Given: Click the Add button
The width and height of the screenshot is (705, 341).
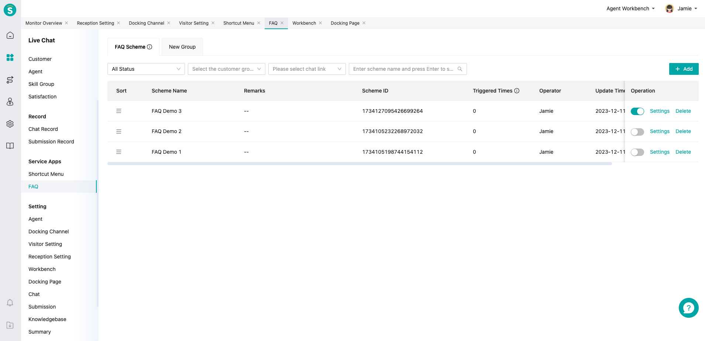Looking at the screenshot, I should coord(684,69).
